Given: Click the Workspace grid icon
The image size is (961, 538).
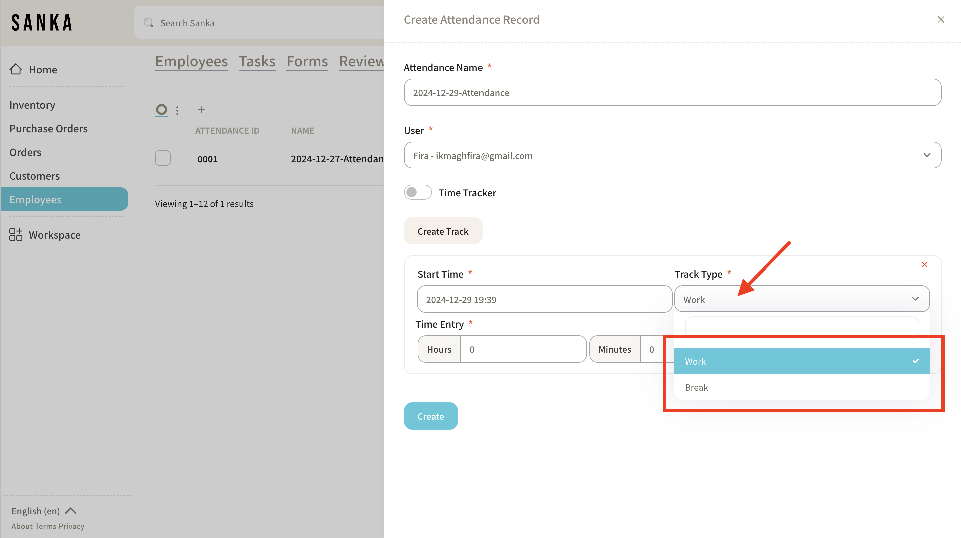Looking at the screenshot, I should [x=16, y=235].
